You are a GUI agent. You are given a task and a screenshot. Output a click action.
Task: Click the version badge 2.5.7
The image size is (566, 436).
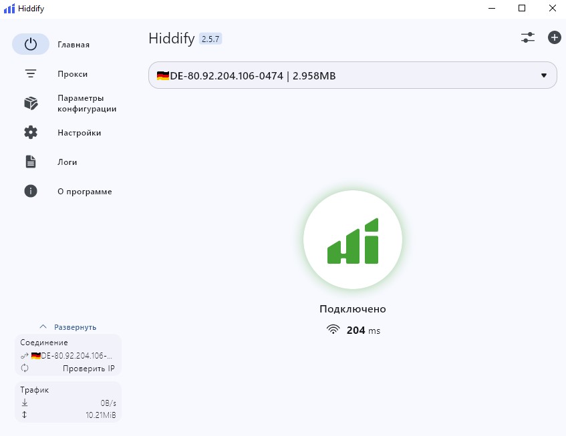[x=210, y=39]
